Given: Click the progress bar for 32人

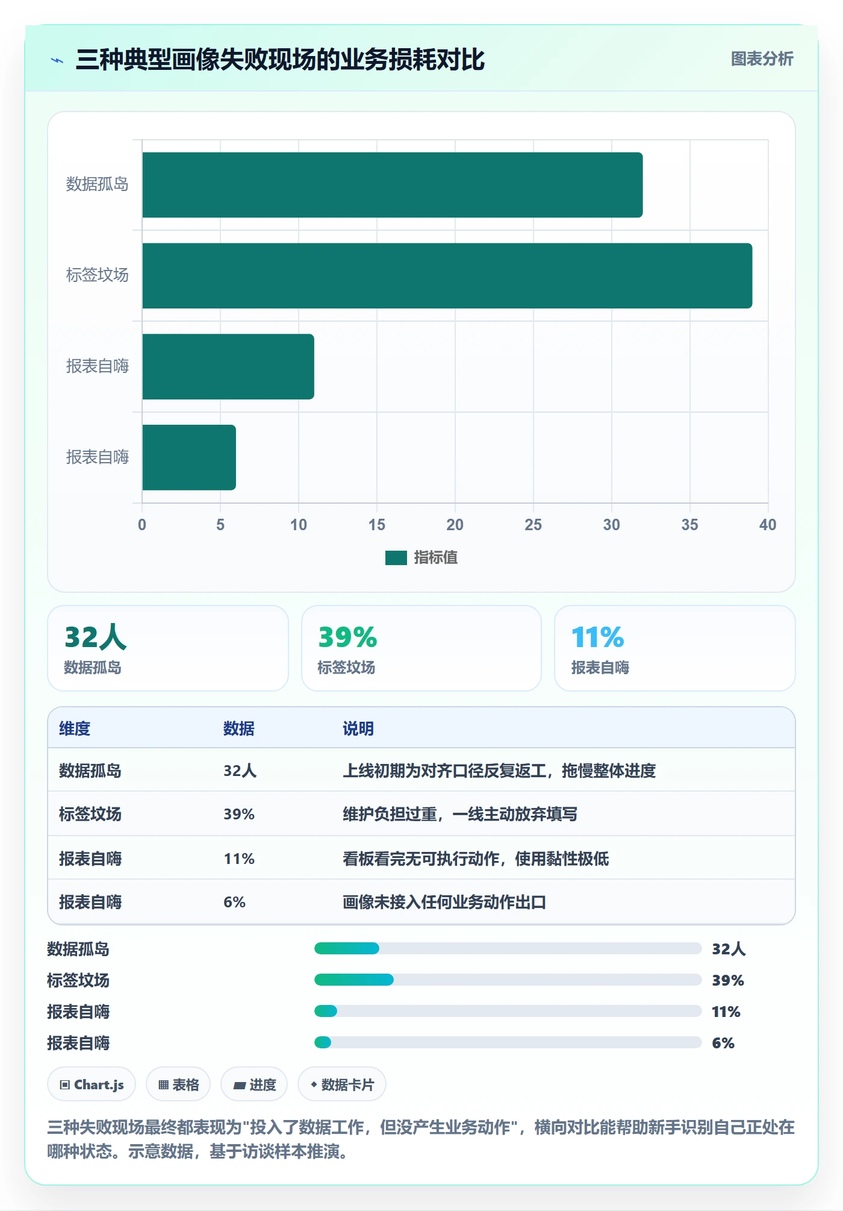Looking at the screenshot, I should [508, 948].
